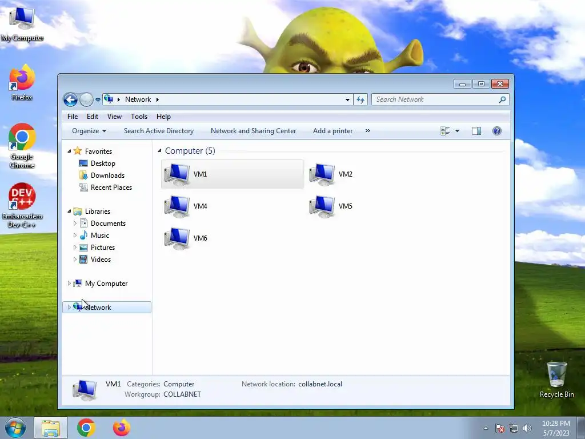Go back with the Back arrow button
This screenshot has width=585, height=439.
point(70,99)
